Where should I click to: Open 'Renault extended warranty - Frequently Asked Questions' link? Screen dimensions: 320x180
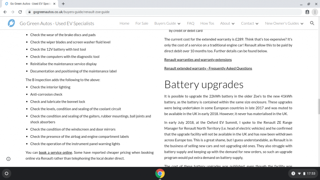pos(208,68)
